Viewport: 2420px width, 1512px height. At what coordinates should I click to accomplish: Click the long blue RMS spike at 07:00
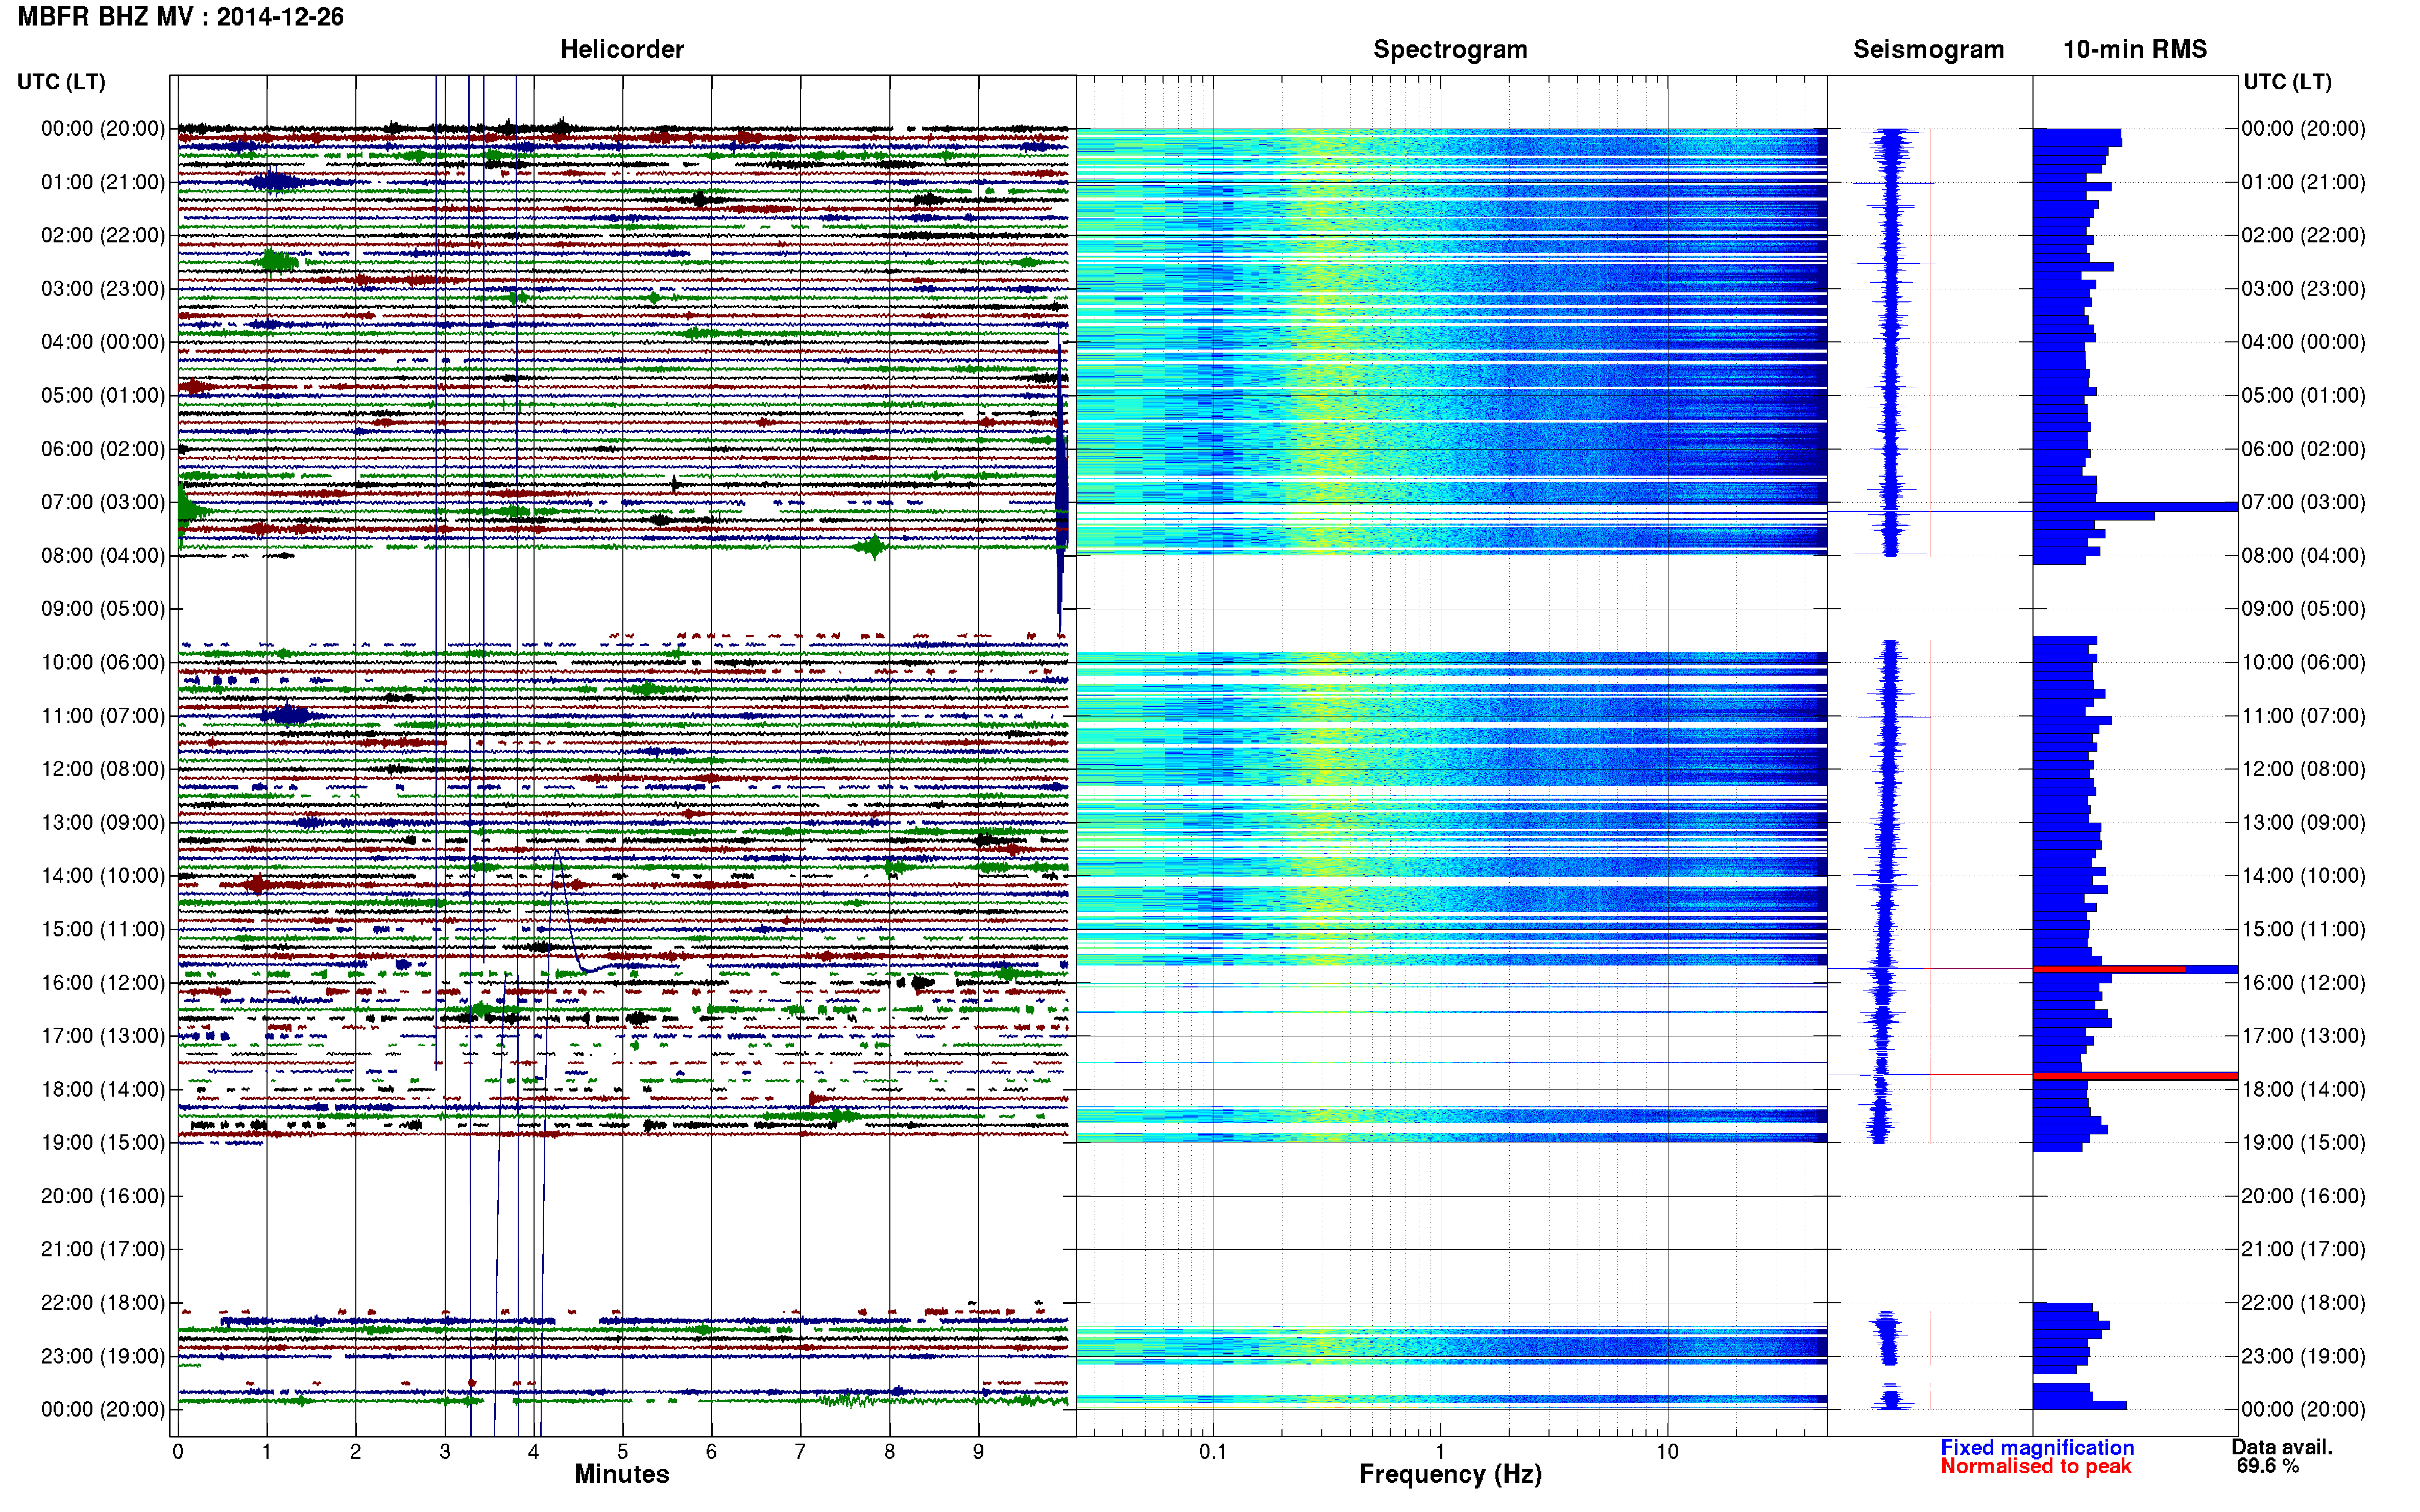tap(2135, 507)
